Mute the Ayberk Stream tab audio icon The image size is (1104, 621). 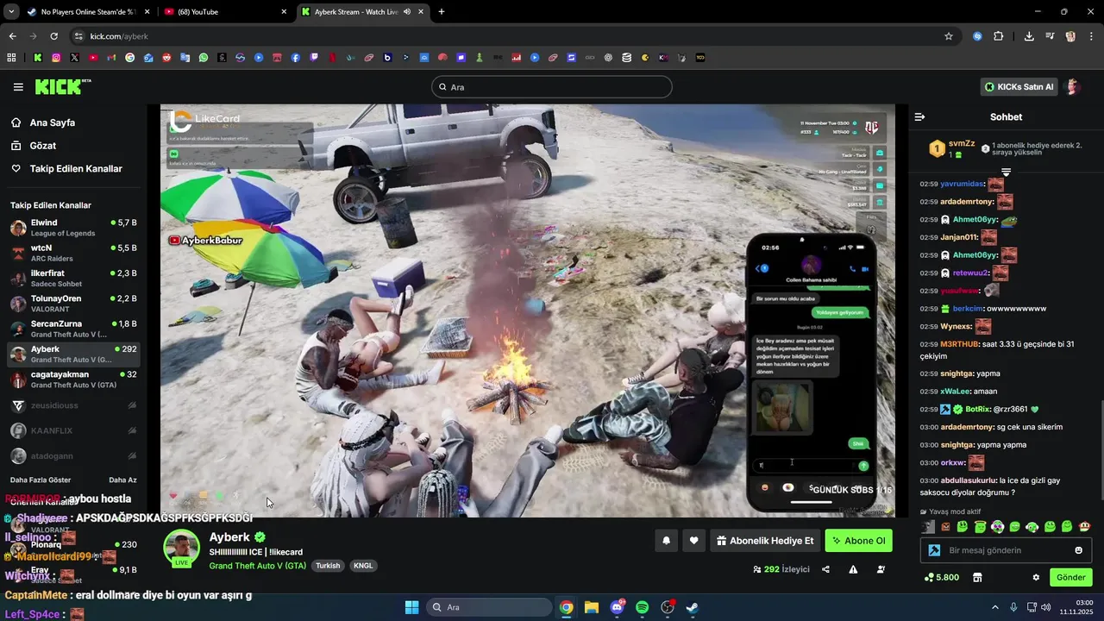click(x=406, y=12)
